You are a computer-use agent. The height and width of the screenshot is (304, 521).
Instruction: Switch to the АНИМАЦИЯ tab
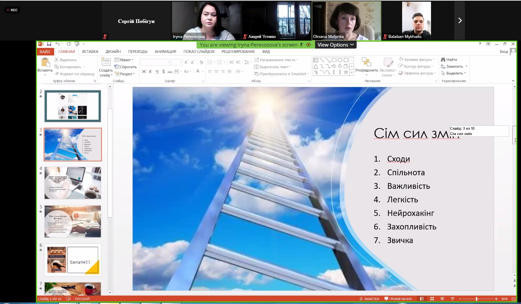pos(165,52)
